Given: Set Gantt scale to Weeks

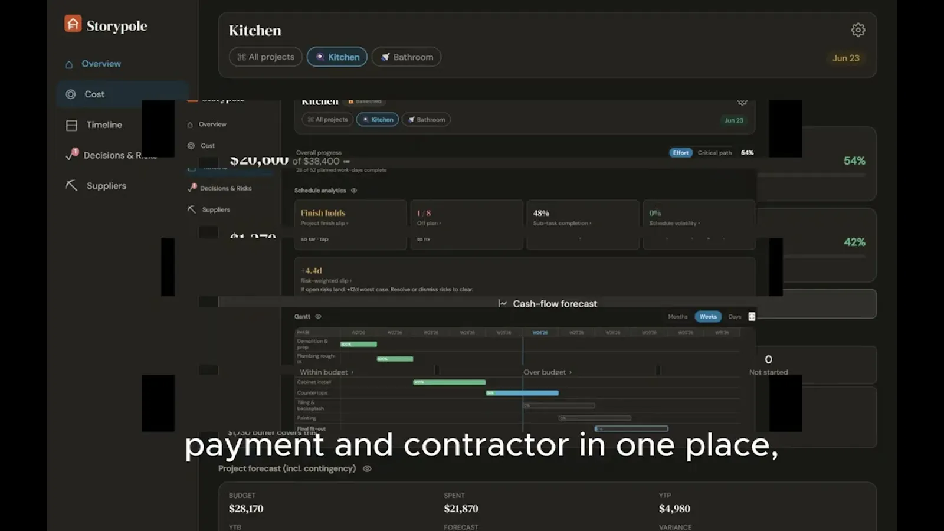Looking at the screenshot, I should tap(708, 317).
